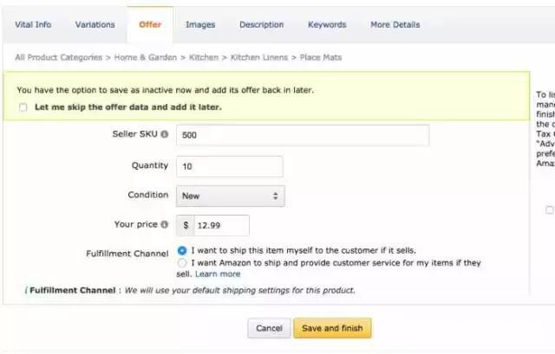
Task: Click into the Seller SKU field
Action: [x=302, y=136]
